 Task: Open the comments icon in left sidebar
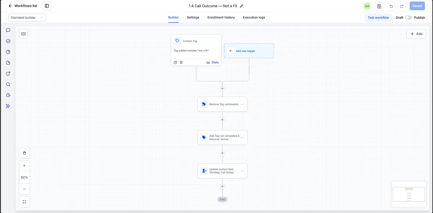(8, 30)
